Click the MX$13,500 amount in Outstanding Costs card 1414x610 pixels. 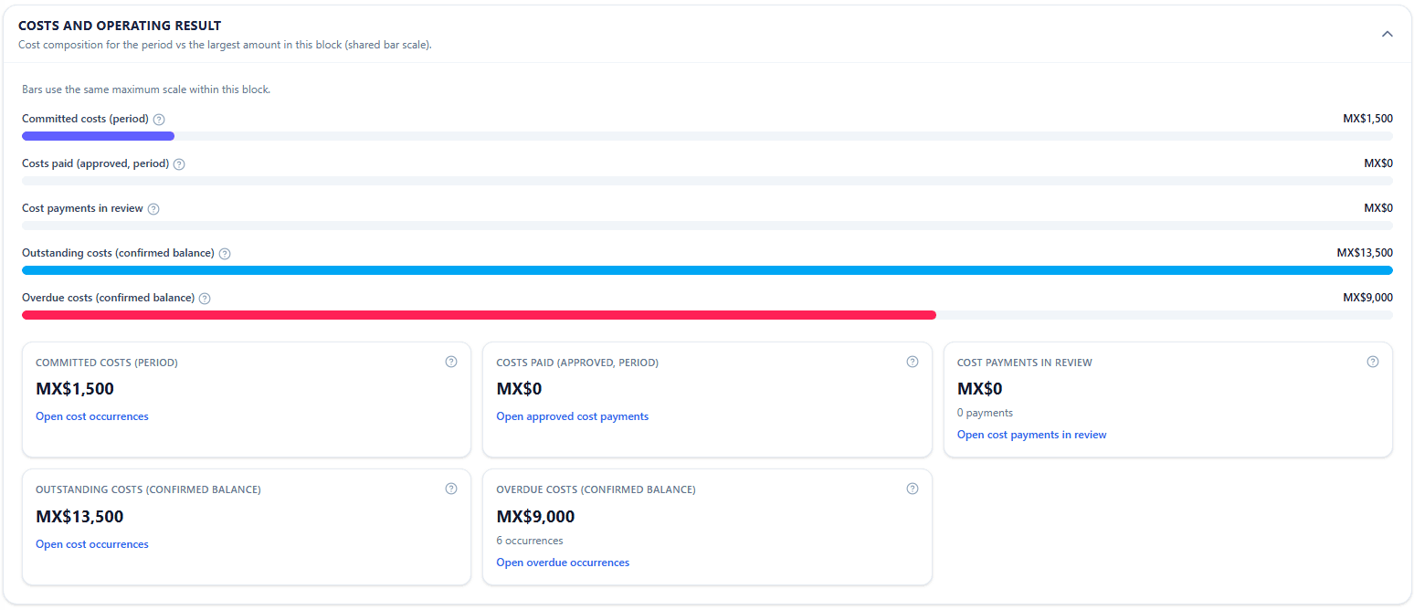[79, 517]
